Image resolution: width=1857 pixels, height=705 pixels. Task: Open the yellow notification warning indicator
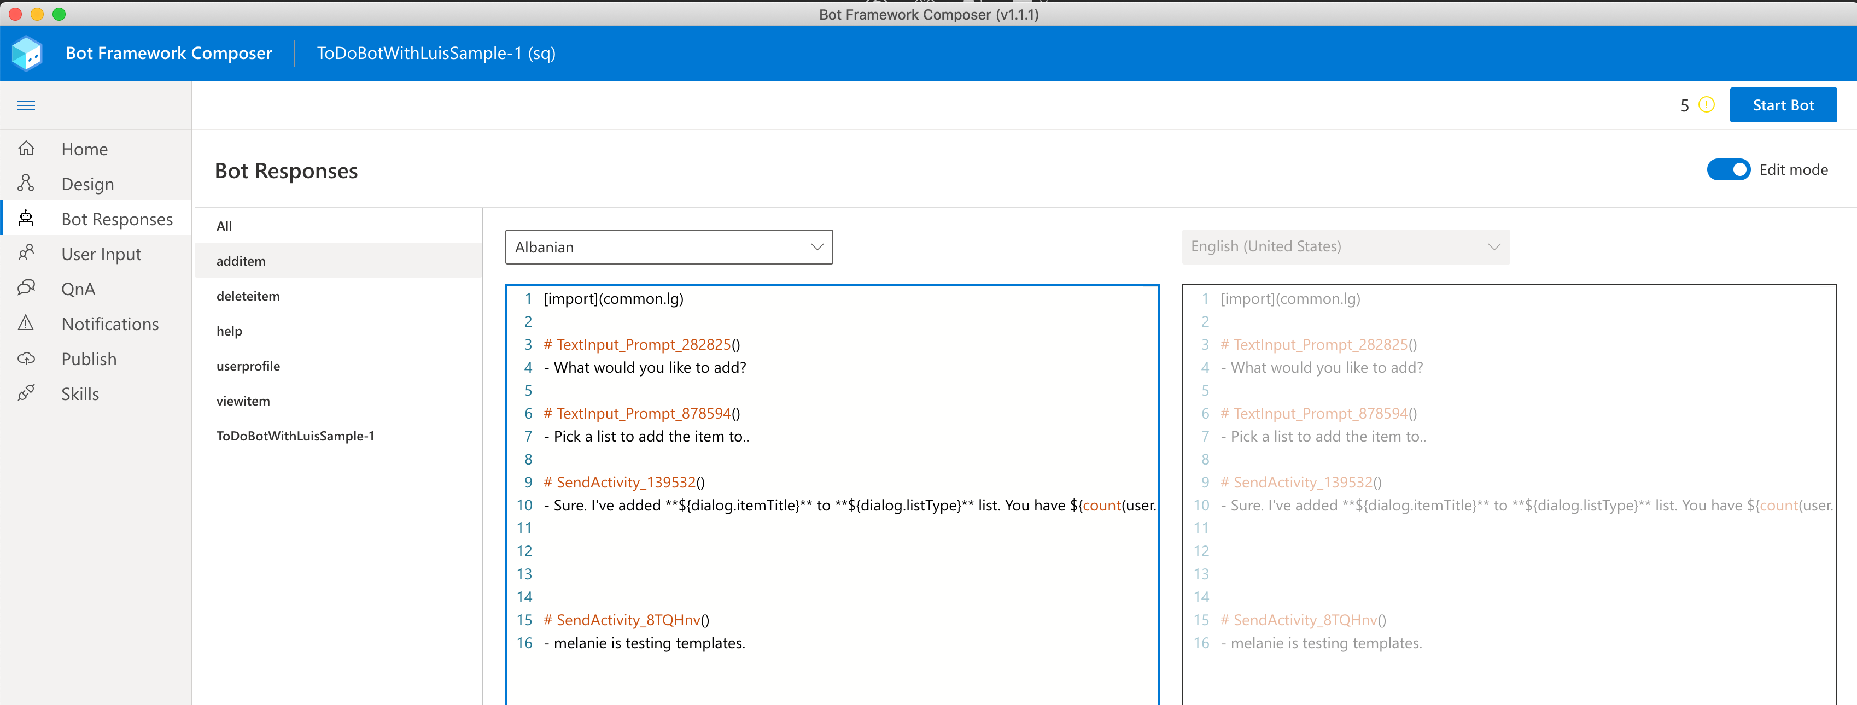click(x=1706, y=105)
